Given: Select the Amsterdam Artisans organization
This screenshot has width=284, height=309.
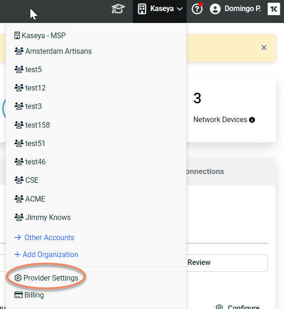Looking at the screenshot, I should [x=53, y=51].
